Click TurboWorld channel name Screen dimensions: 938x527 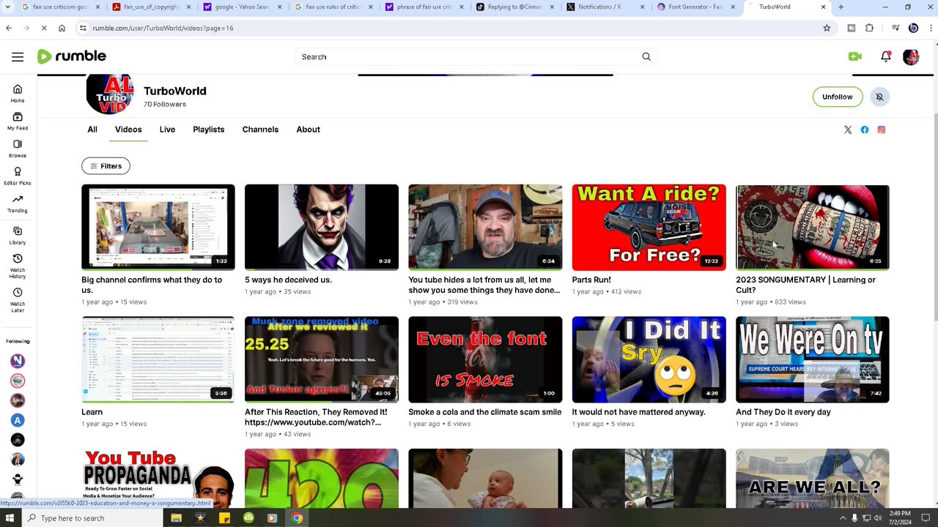[x=175, y=91]
